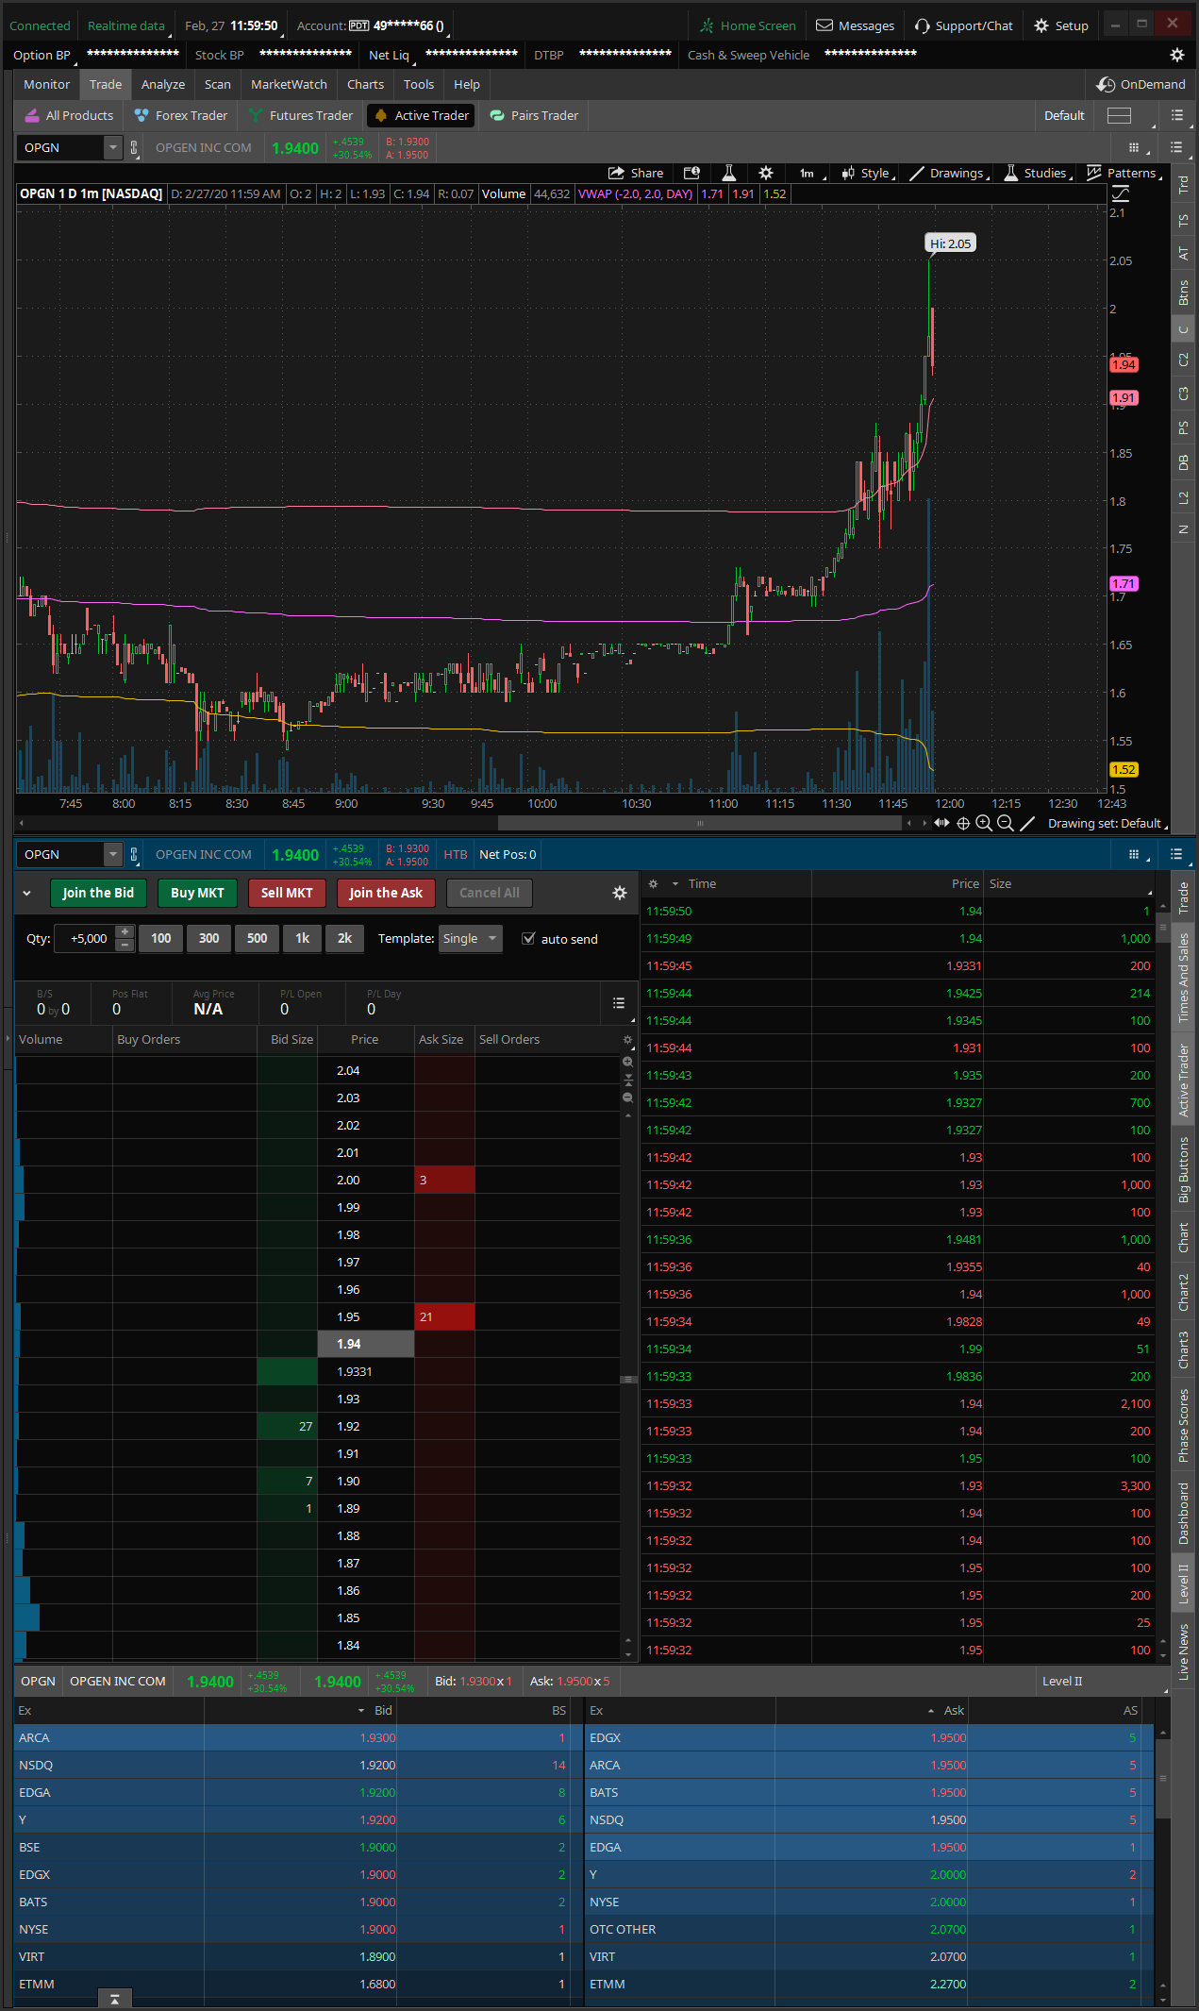Open the Times And Sales sidebar tab
Screen dimensions: 1199x2011
(x=1183, y=979)
